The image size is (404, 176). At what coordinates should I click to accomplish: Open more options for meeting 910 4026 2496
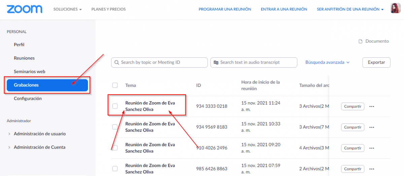(372, 148)
